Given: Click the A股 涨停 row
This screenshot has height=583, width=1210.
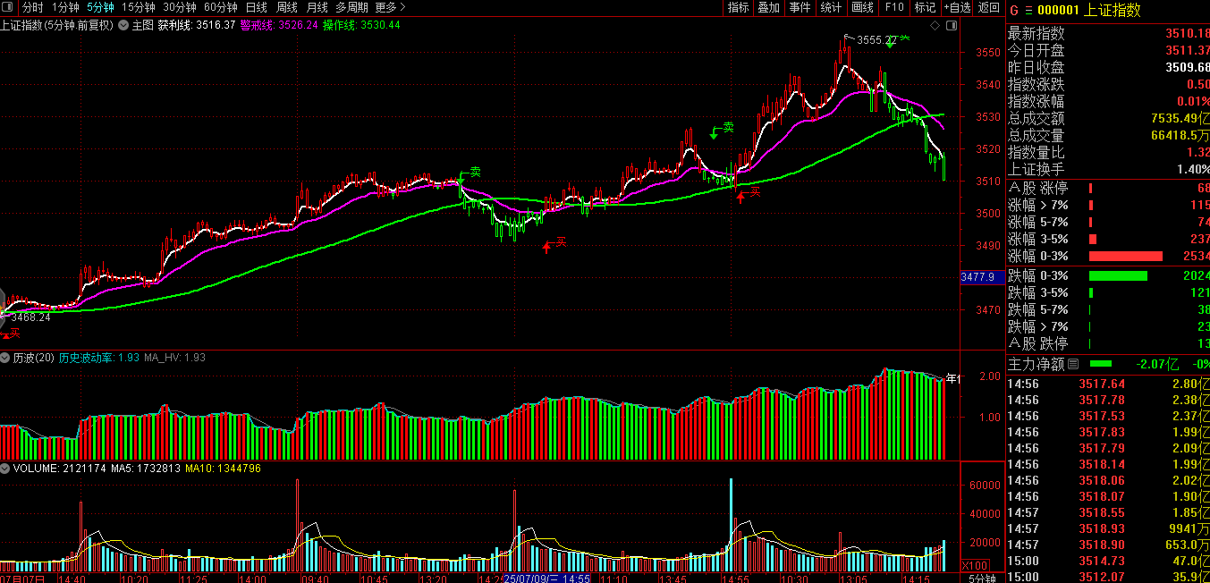Looking at the screenshot, I should click(1109, 188).
